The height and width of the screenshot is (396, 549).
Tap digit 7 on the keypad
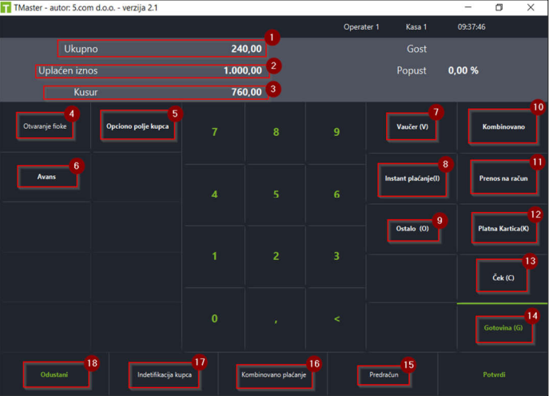click(x=214, y=132)
